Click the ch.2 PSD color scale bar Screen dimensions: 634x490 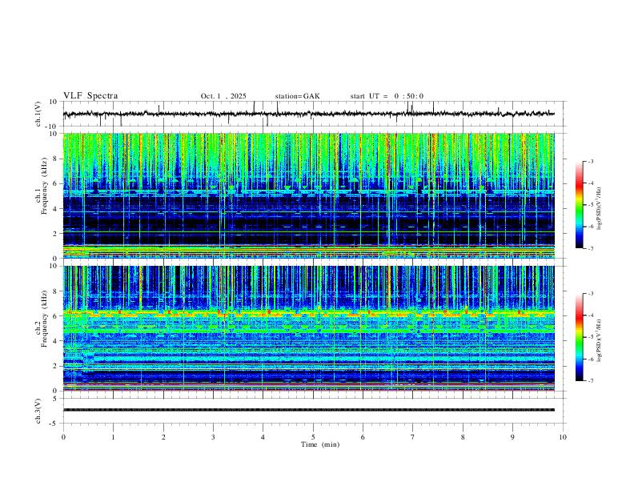[579, 337]
